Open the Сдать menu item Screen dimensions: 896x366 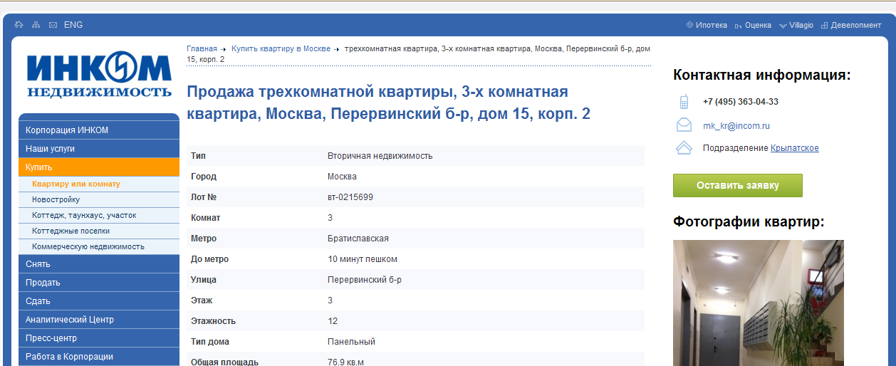click(99, 301)
